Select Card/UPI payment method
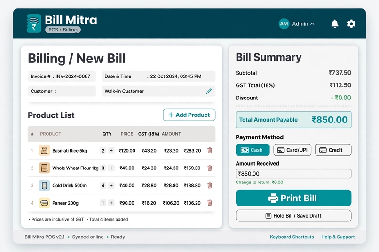This screenshot has width=379, height=252. [x=292, y=150]
